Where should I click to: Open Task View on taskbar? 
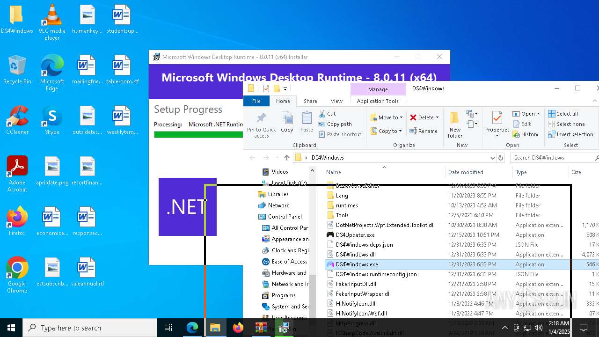(168, 328)
